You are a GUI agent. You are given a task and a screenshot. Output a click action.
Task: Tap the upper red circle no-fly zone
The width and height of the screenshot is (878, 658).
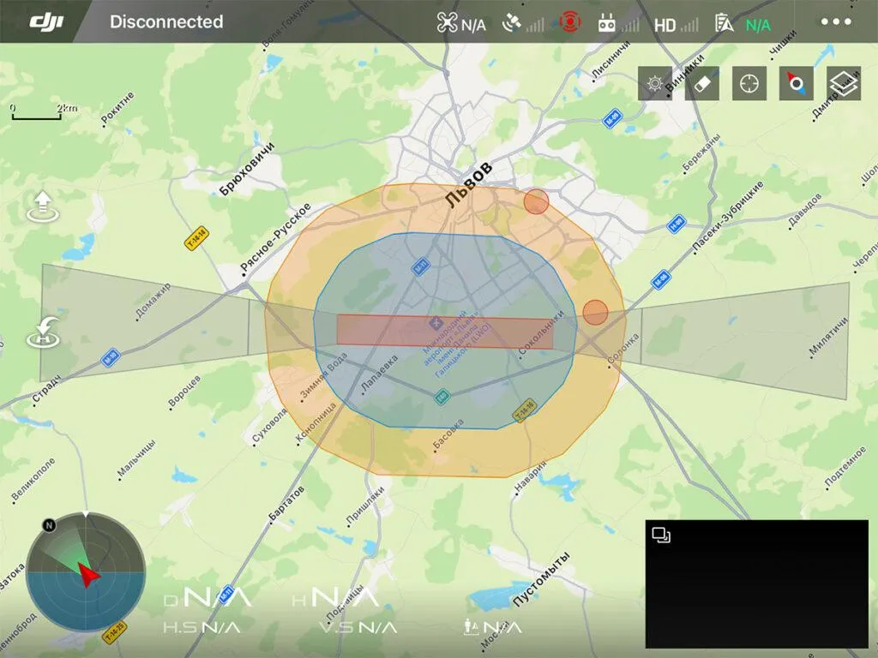pyautogui.click(x=537, y=201)
